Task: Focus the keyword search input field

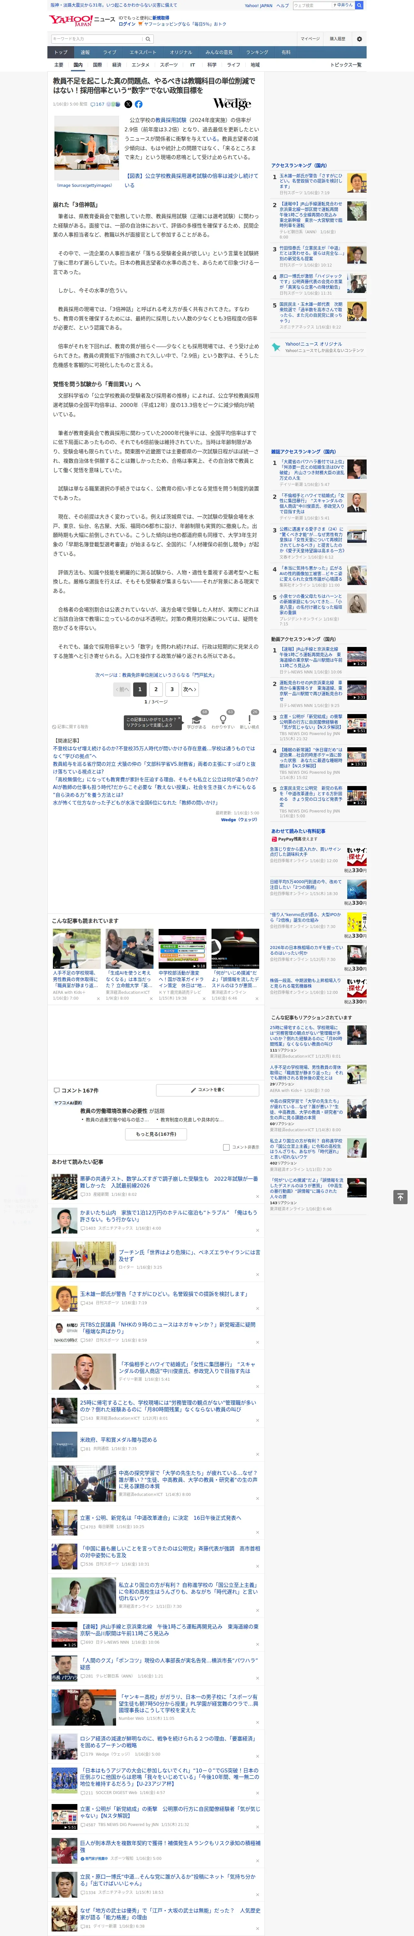Action: [97, 39]
